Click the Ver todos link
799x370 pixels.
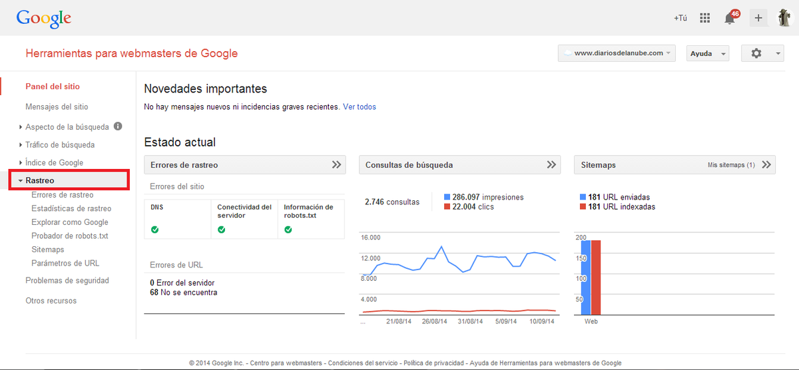360,106
